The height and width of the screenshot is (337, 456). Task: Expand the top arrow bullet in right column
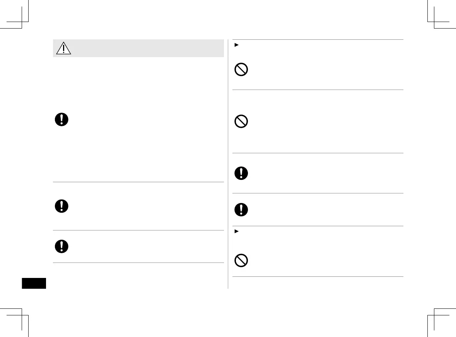[236, 44]
